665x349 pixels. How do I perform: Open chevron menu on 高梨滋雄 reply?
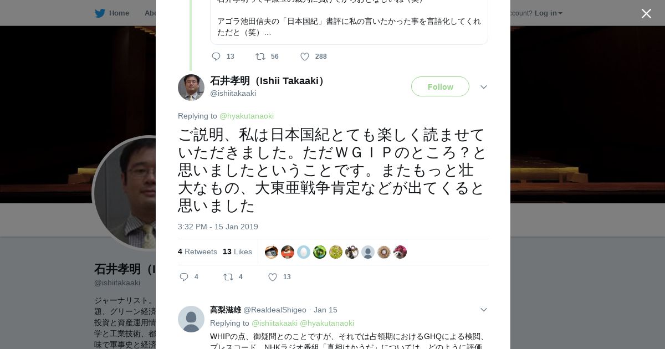(x=484, y=310)
